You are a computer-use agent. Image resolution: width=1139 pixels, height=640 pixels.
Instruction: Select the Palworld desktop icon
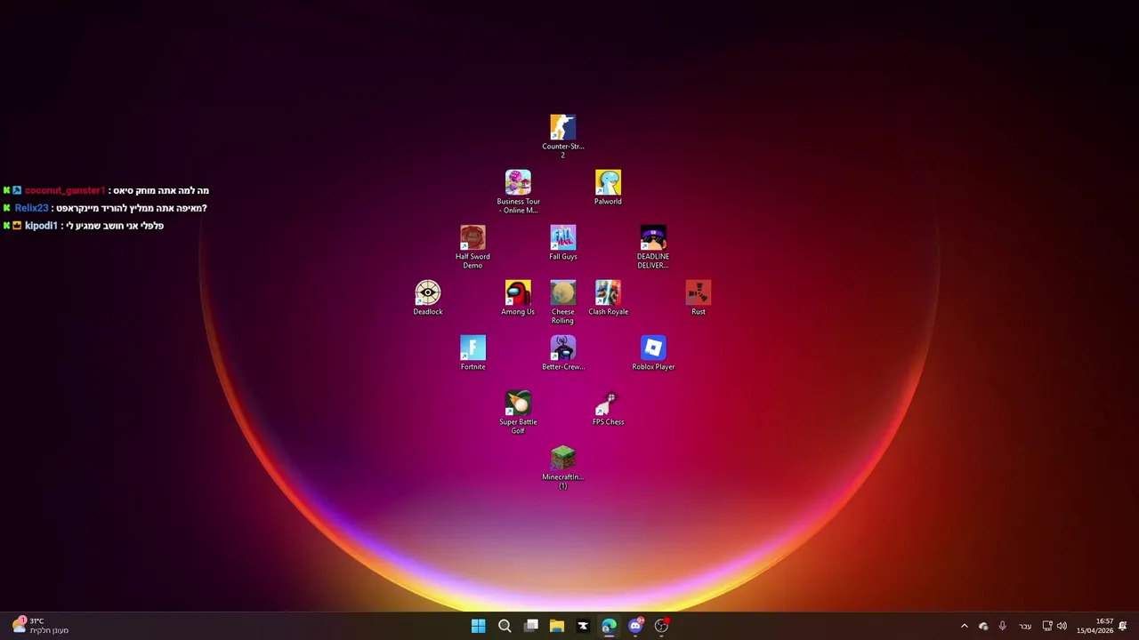(x=608, y=188)
